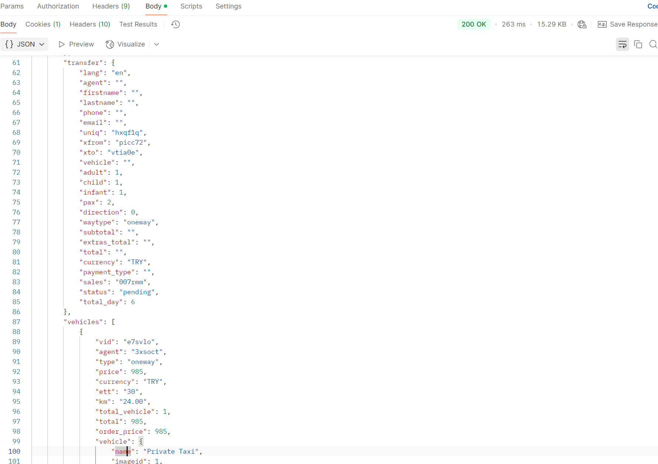
Task: Go to request Settings tab
Action: pos(228,6)
